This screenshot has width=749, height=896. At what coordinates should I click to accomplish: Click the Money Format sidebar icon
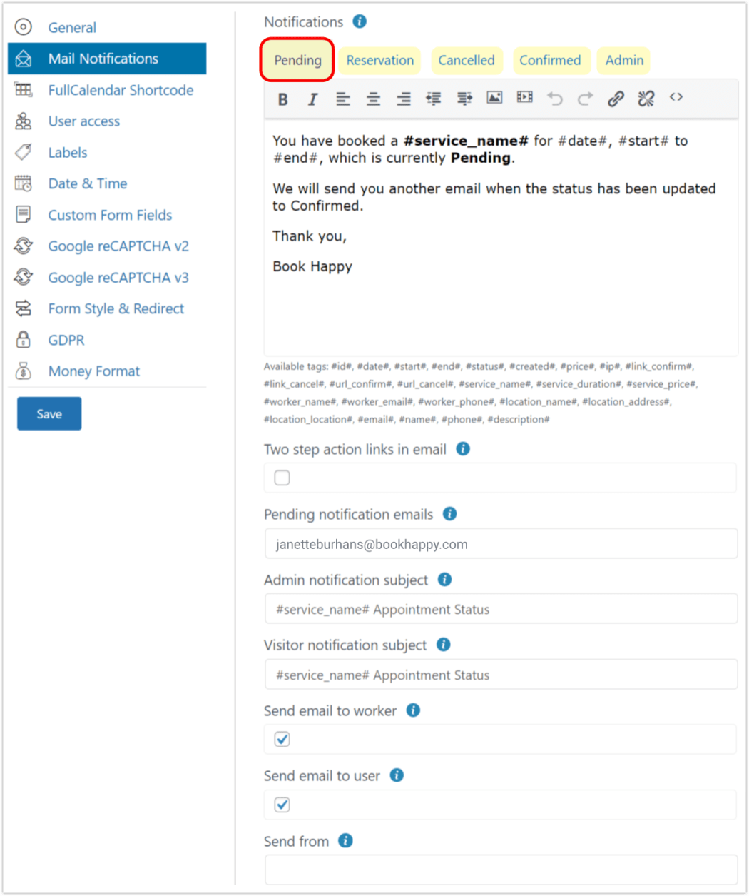[x=24, y=371]
